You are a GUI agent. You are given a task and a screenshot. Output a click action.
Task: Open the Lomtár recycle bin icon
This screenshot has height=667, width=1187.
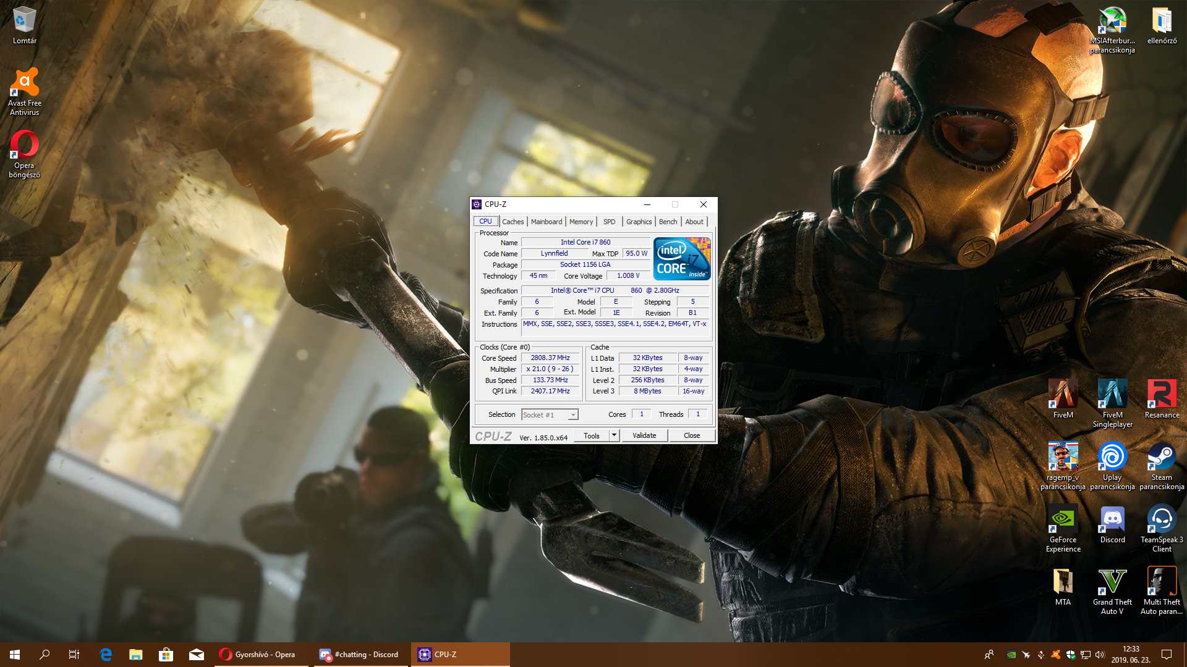pos(24,25)
